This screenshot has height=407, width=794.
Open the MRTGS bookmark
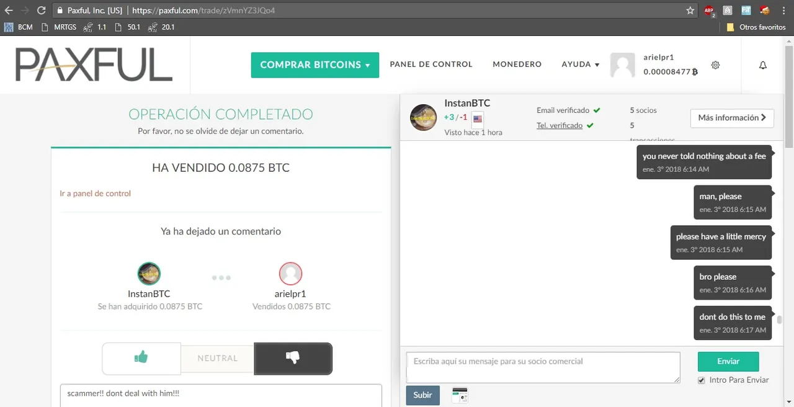point(58,27)
